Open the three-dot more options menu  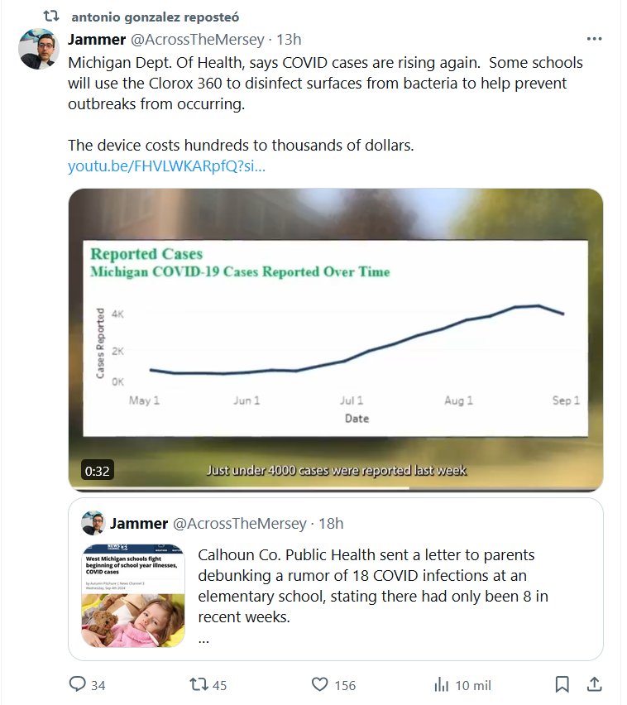coord(594,39)
